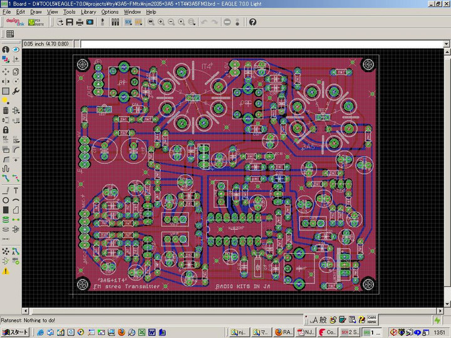Click the Zoom in magnifier icon
451x338 pixels.
[161, 22]
